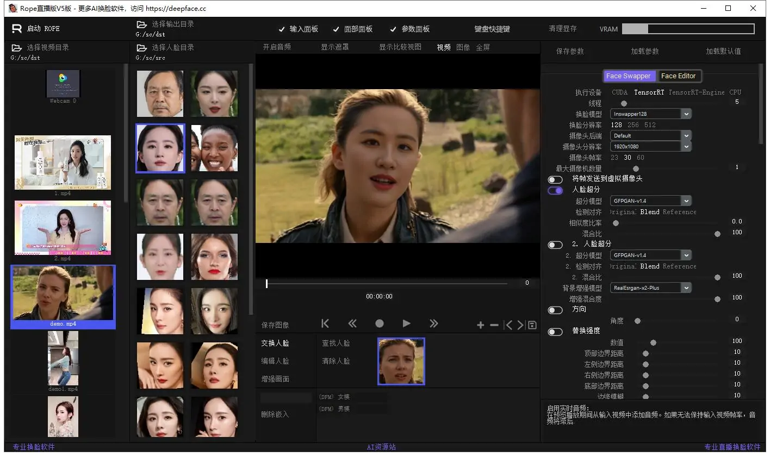Image resolution: width=770 pixels, height=456 pixels.
Task: Go to previous marker
Action: pyautogui.click(x=508, y=325)
